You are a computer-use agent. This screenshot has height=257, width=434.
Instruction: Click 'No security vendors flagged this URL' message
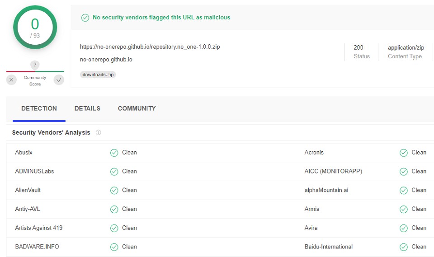coord(161,18)
